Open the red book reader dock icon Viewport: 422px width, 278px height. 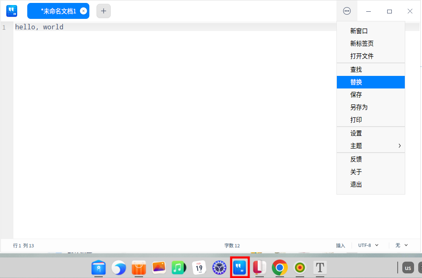[x=260, y=268]
